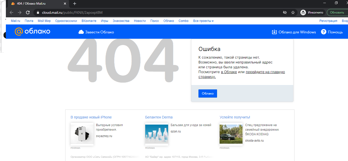Open Новости in the top navigation
348x161 pixels.
click(140, 21)
